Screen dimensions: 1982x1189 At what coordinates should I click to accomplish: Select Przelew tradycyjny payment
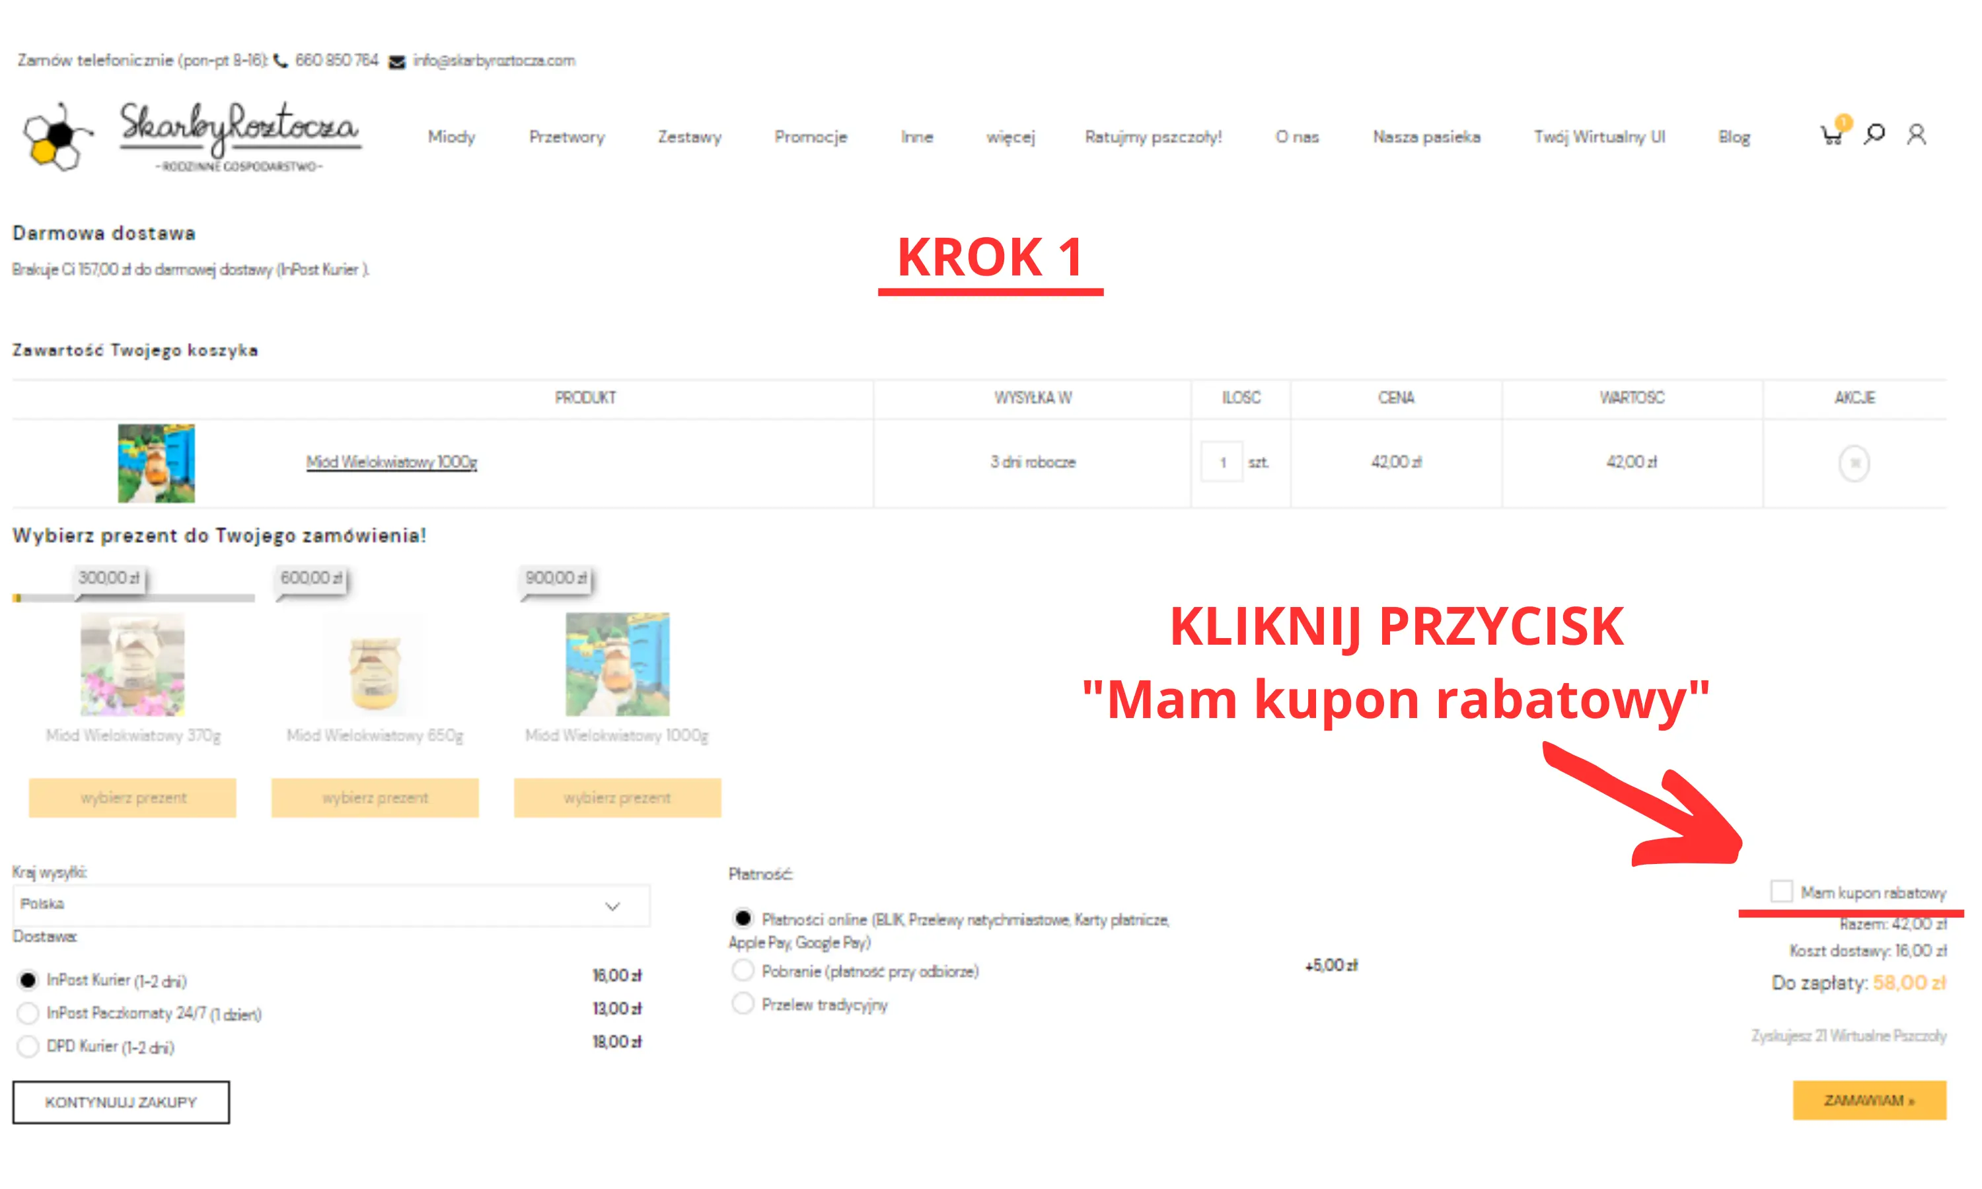coord(743,1003)
